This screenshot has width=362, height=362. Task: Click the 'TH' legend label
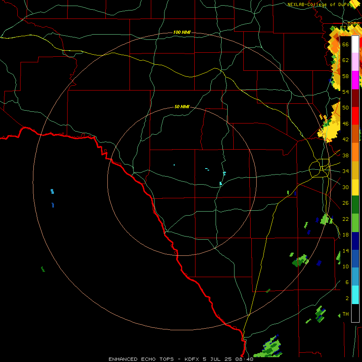[346, 314]
